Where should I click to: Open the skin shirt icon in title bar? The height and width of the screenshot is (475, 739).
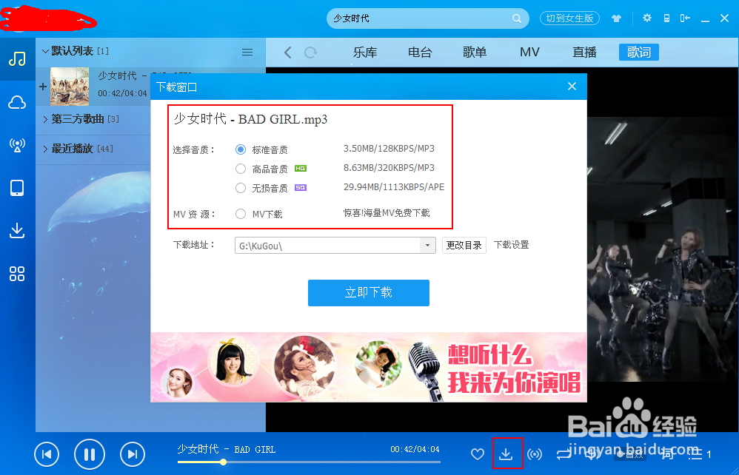616,18
